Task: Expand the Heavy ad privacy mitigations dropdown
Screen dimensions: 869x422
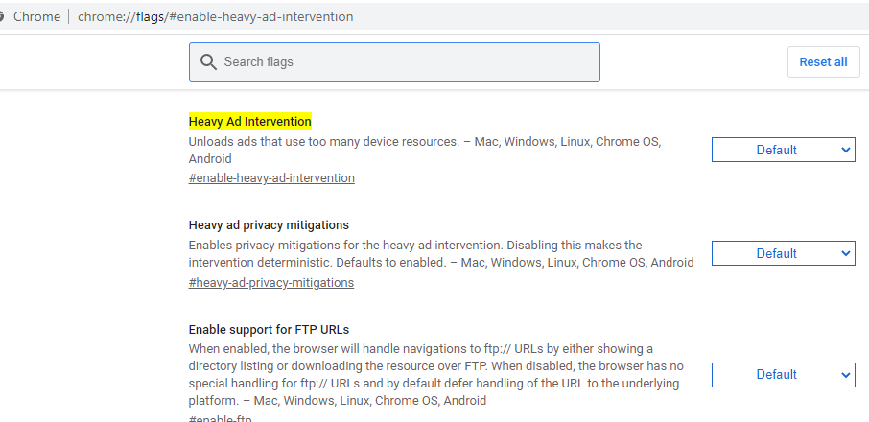Action: tap(783, 253)
